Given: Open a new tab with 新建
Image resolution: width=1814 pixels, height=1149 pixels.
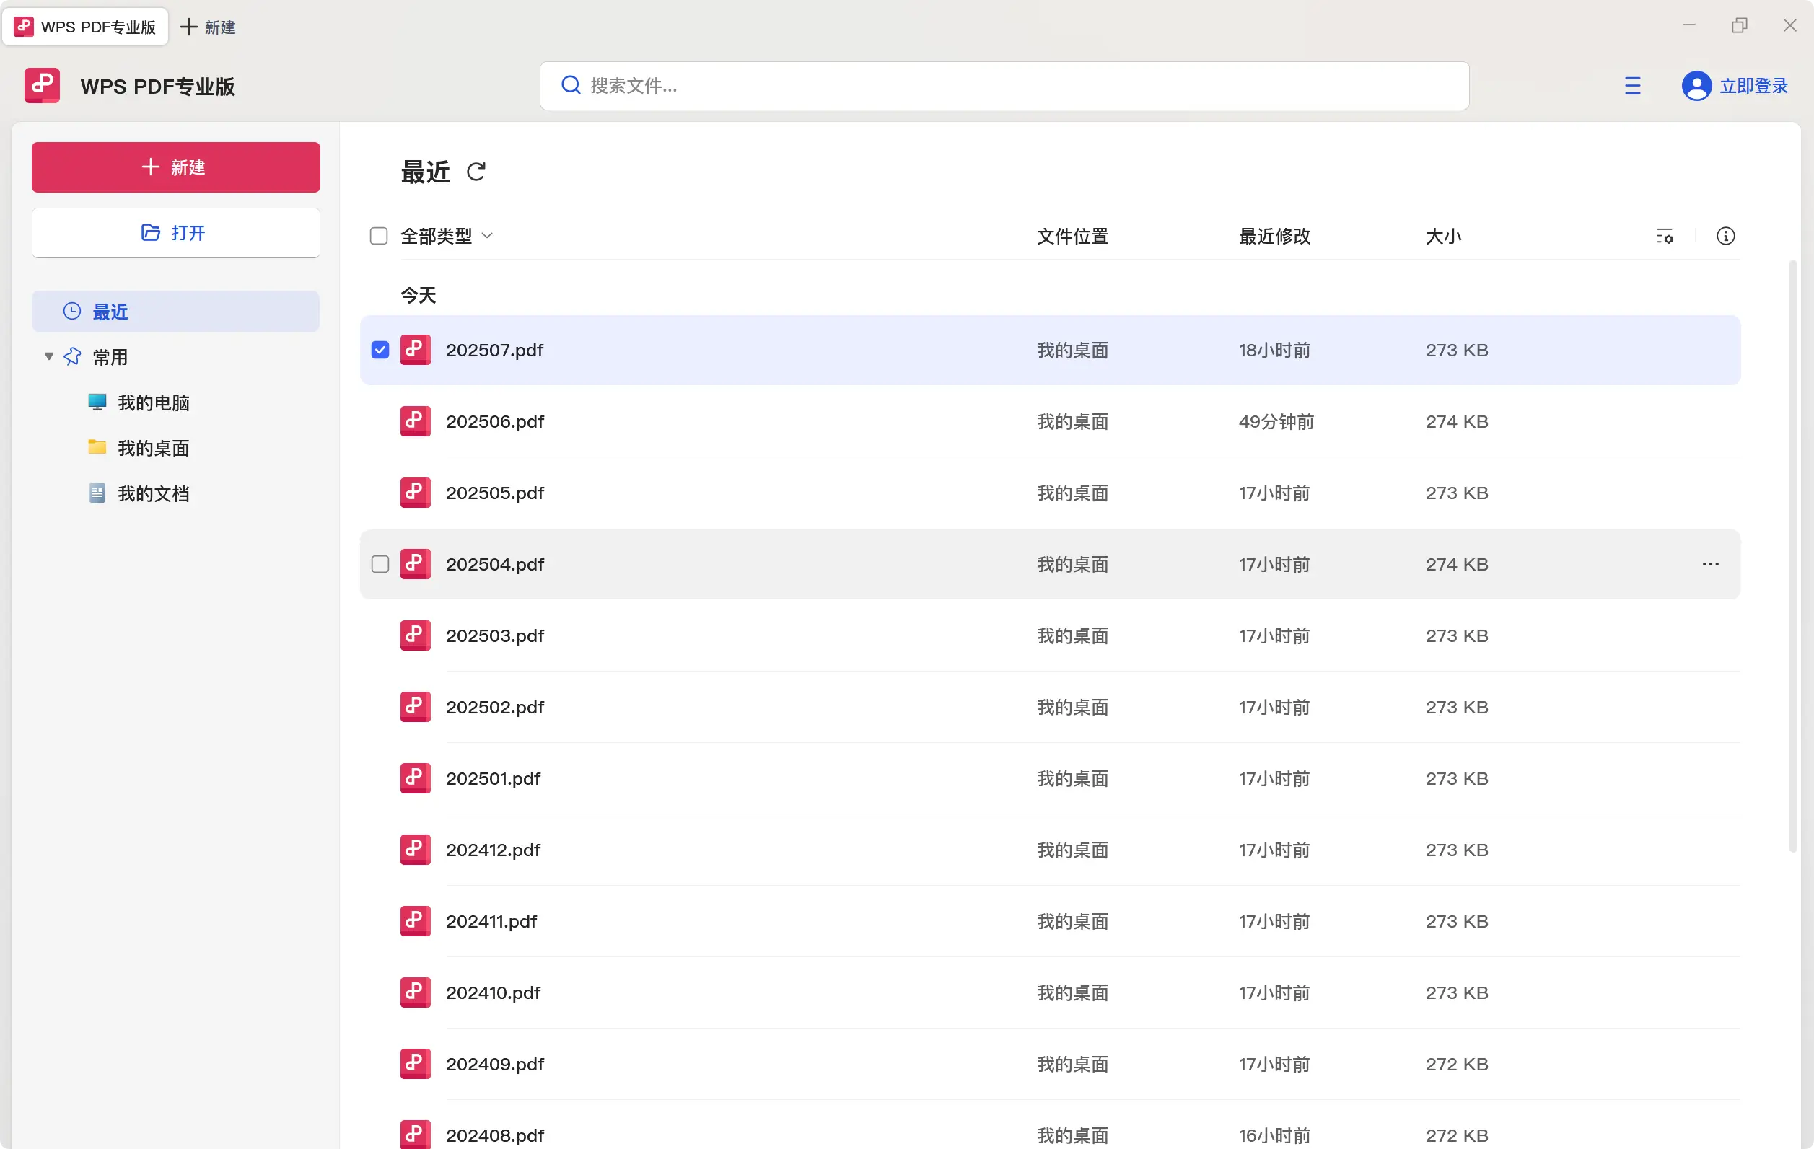Looking at the screenshot, I should click(208, 27).
